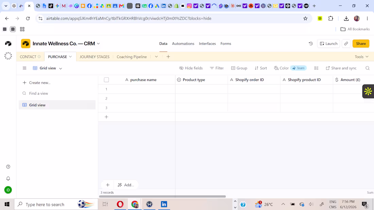Switch to the Coaching Pipeline table tab
Image resolution: width=374 pixels, height=210 pixels.
tap(132, 57)
